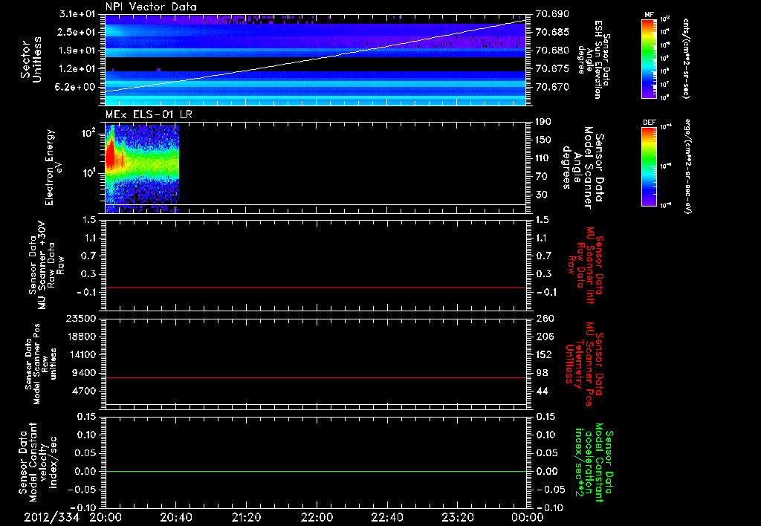Click the "70.690" elevation tick value
This screenshot has width=761, height=526.
coord(552,14)
